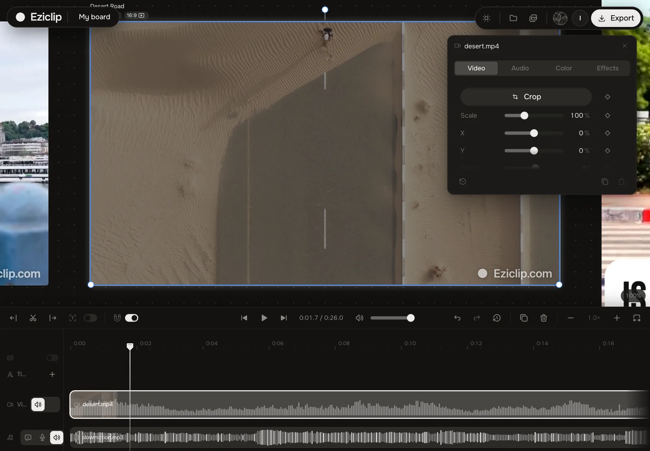Open My board
The height and width of the screenshot is (451, 650).
[94, 17]
